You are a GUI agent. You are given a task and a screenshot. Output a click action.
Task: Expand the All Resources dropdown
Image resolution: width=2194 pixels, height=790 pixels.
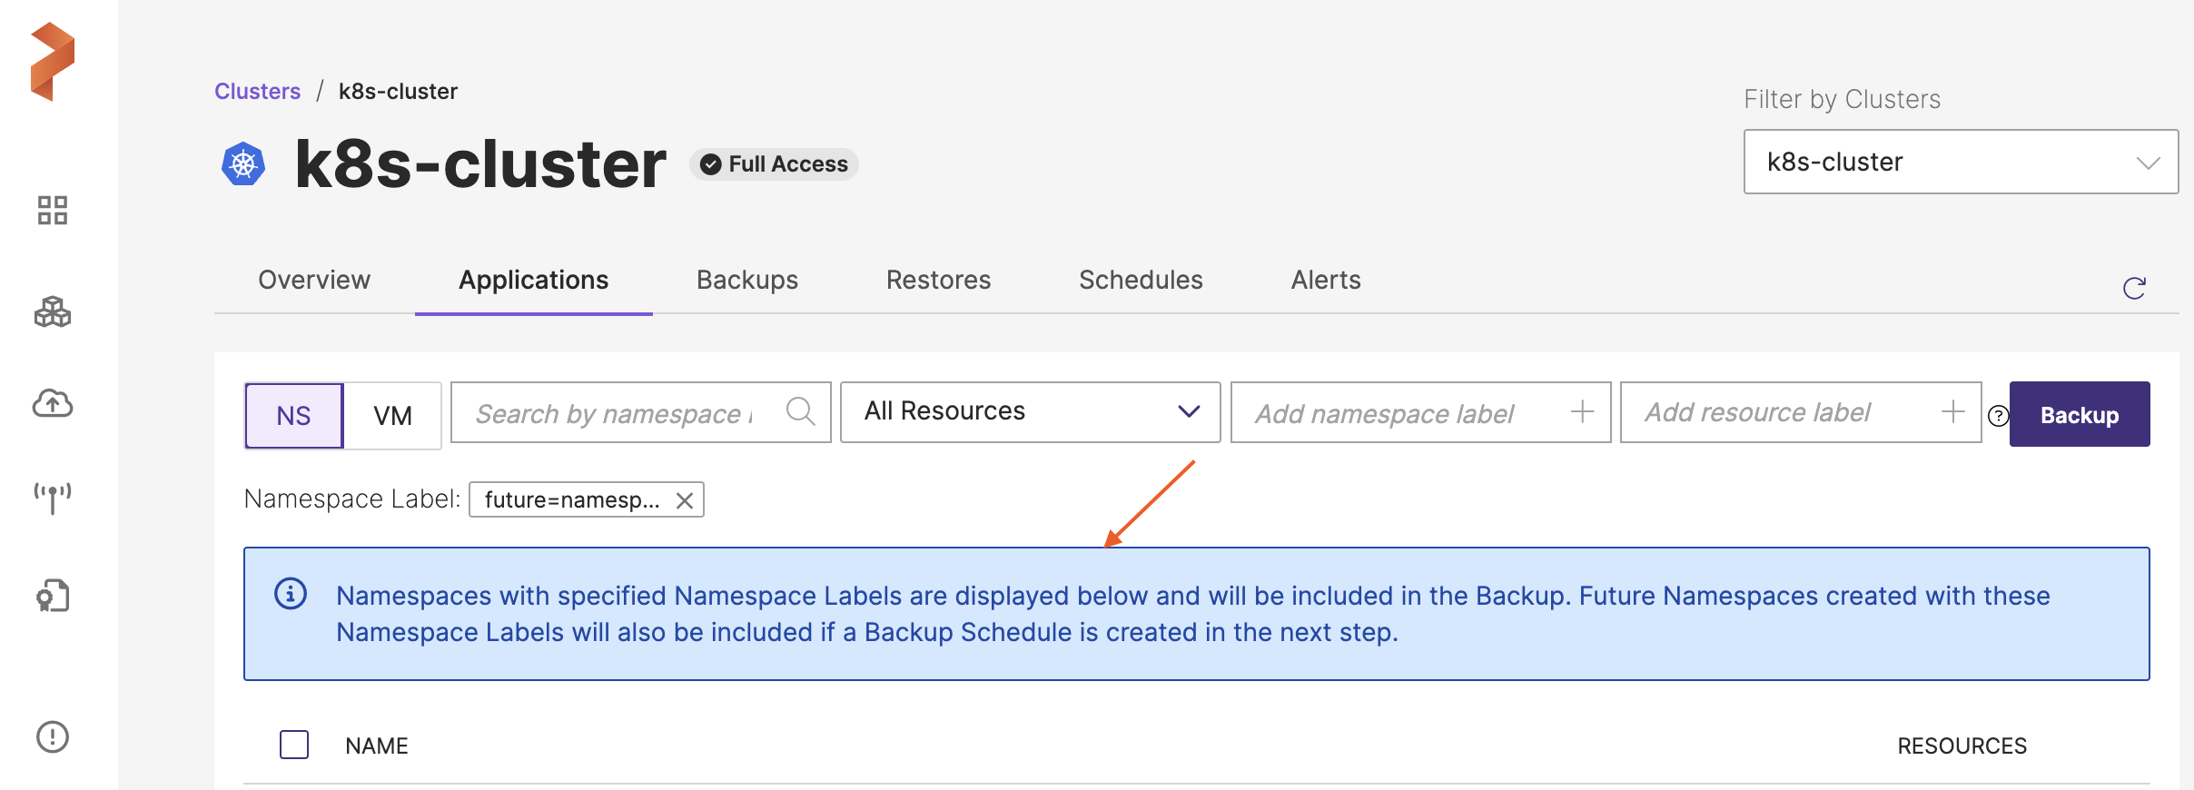(1030, 412)
